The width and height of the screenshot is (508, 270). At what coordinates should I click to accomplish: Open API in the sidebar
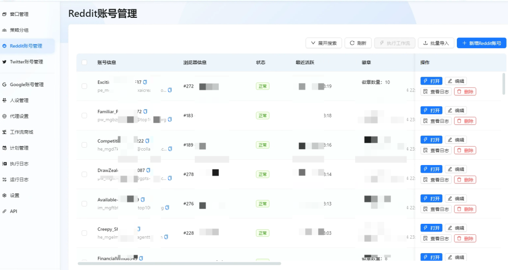(13, 211)
